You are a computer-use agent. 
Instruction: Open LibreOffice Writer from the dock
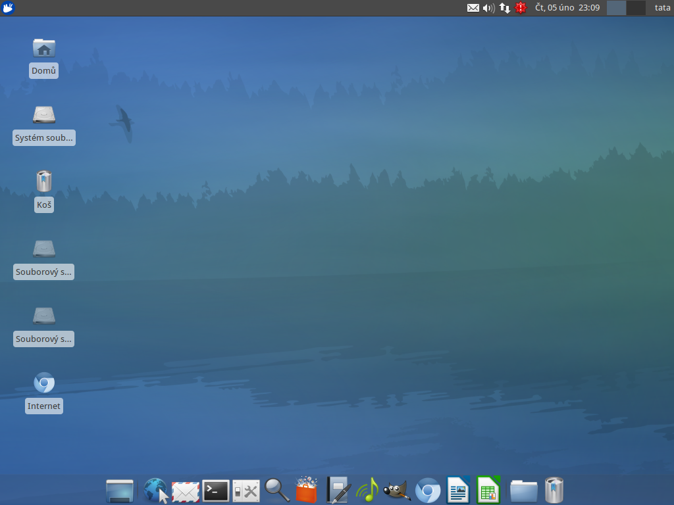point(458,489)
